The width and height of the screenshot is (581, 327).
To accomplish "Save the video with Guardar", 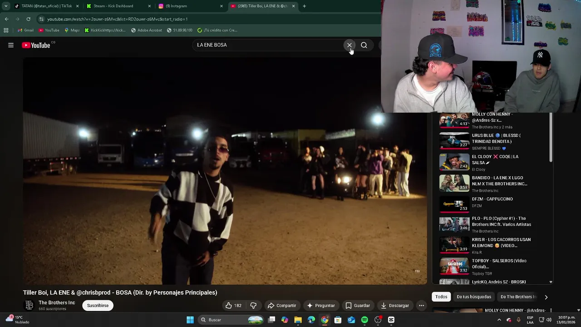I will pos(358,306).
